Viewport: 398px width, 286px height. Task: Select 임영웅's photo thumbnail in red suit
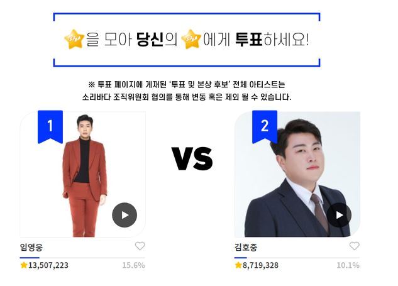[83, 174]
